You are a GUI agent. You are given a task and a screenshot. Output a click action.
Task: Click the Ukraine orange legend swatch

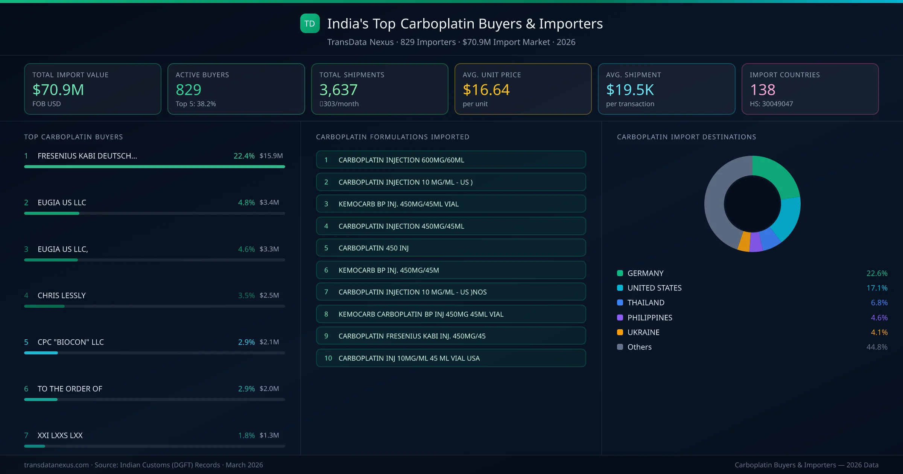tap(620, 332)
